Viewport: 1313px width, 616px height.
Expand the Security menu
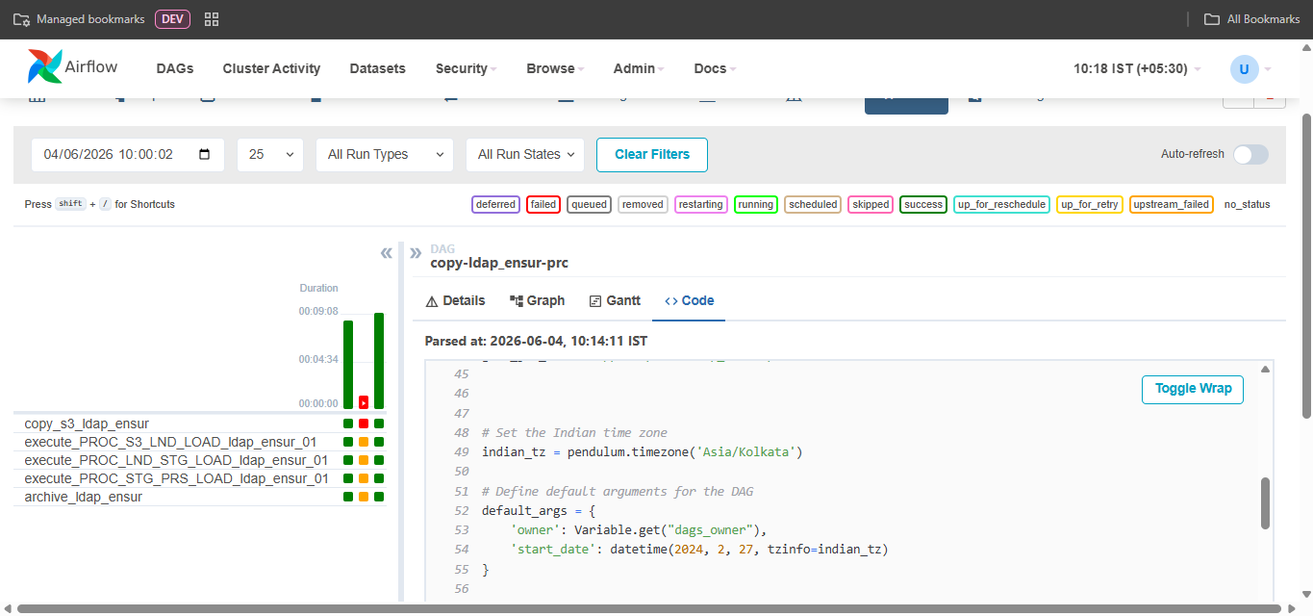point(466,69)
